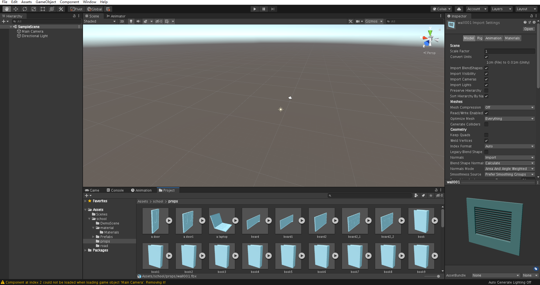Open Layers dropdown
Screen dimensions: 540x285
tap(501, 9)
